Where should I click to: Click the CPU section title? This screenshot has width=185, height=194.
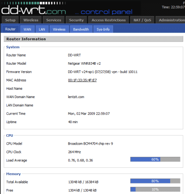click(x=9, y=136)
